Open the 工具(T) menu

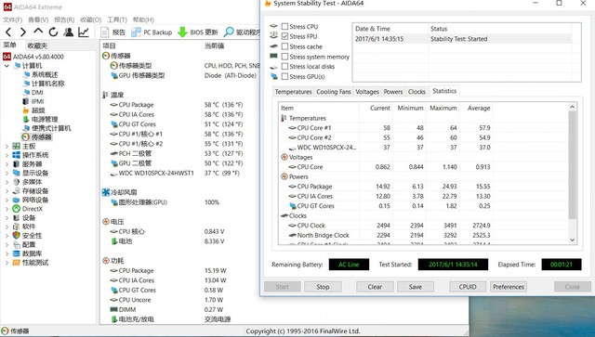tap(117, 19)
